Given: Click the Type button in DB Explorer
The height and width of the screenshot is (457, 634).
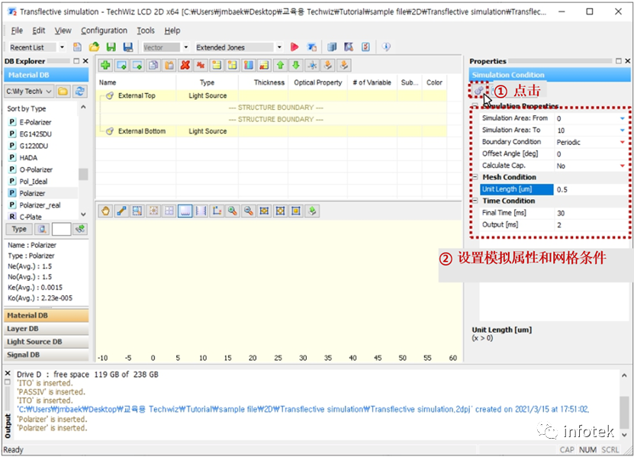Looking at the screenshot, I should point(19,230).
